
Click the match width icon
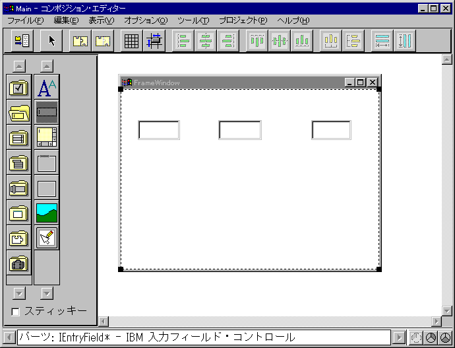(382, 41)
